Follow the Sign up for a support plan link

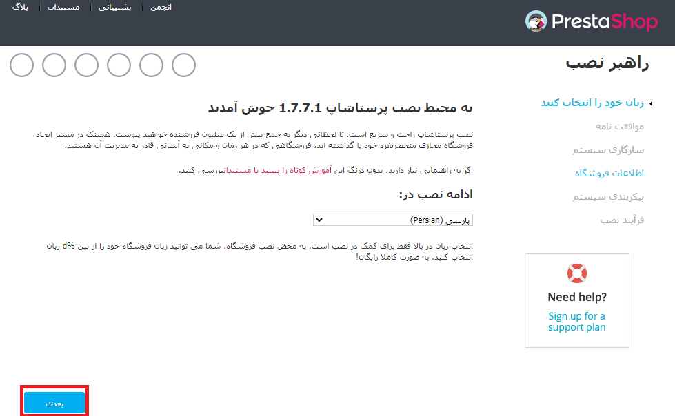[x=577, y=322]
